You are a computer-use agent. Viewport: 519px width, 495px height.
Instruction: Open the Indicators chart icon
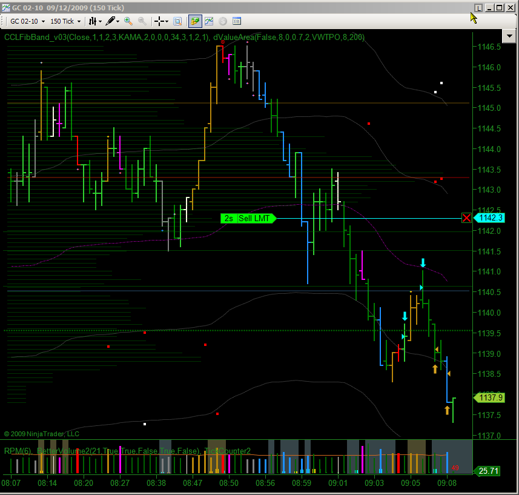[x=209, y=22]
